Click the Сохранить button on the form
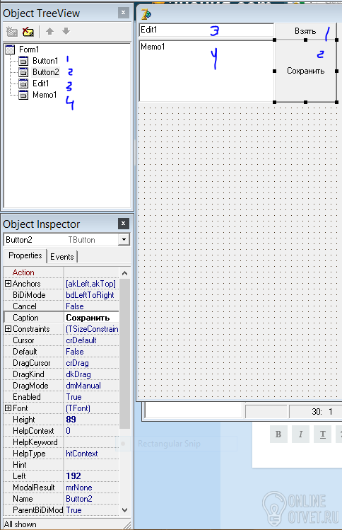Screen dimensions: 342x530 coord(305,71)
